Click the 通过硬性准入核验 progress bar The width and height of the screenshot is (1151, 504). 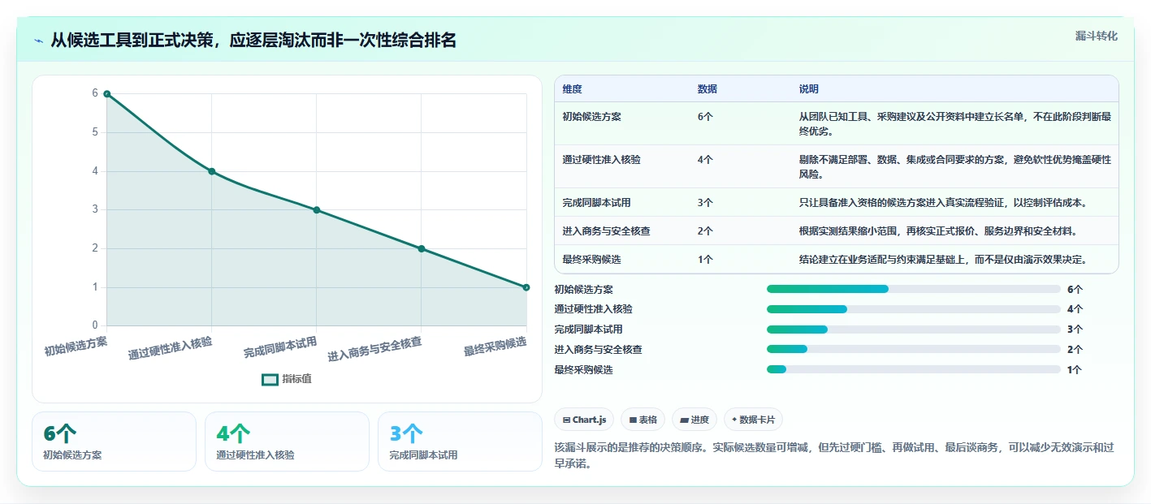913,309
